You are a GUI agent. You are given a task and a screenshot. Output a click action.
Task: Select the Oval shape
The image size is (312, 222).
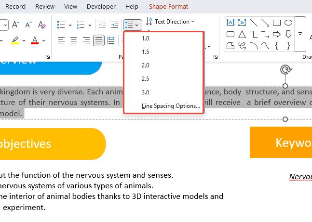point(288,23)
